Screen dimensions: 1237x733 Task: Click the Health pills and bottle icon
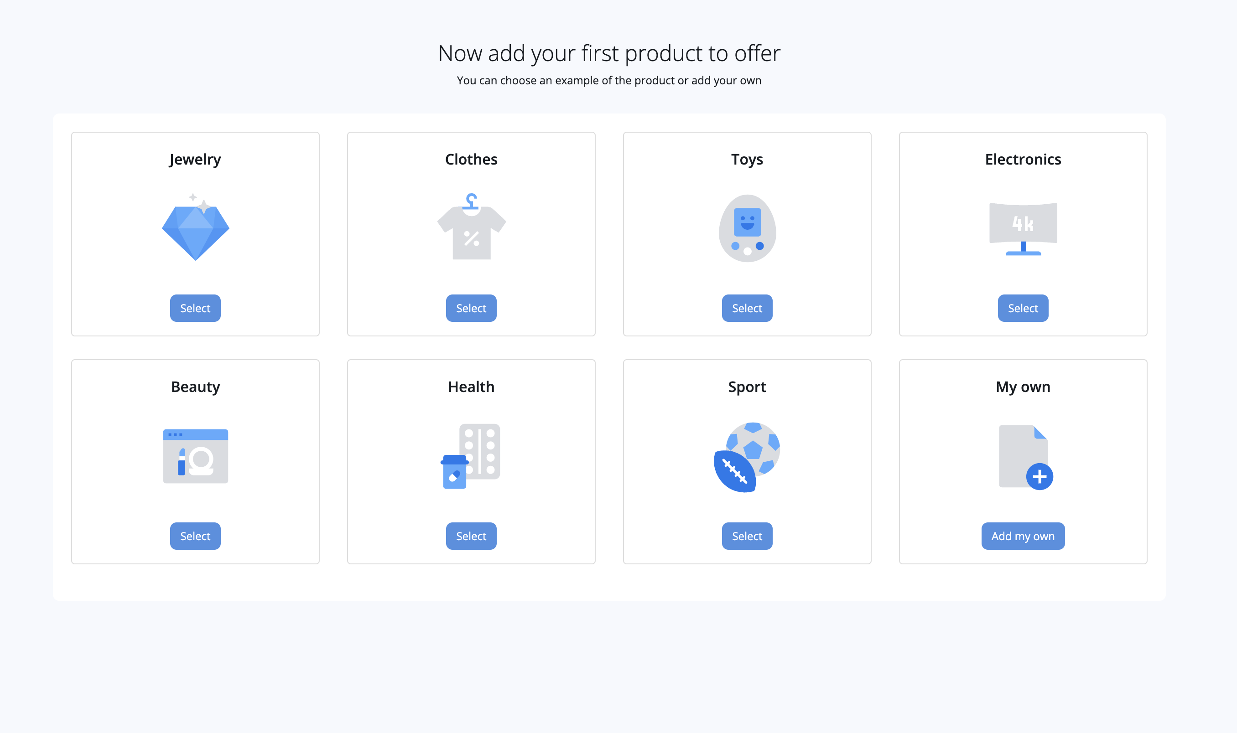pos(471,456)
